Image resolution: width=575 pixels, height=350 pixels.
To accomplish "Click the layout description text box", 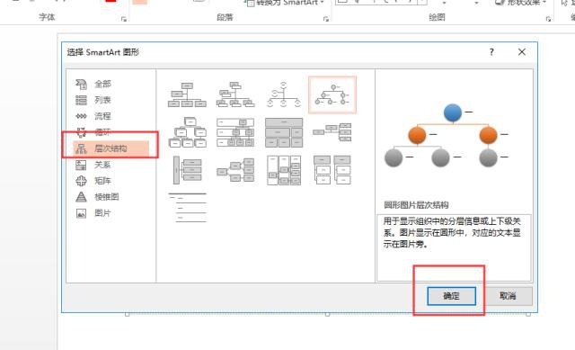I will click(x=454, y=247).
